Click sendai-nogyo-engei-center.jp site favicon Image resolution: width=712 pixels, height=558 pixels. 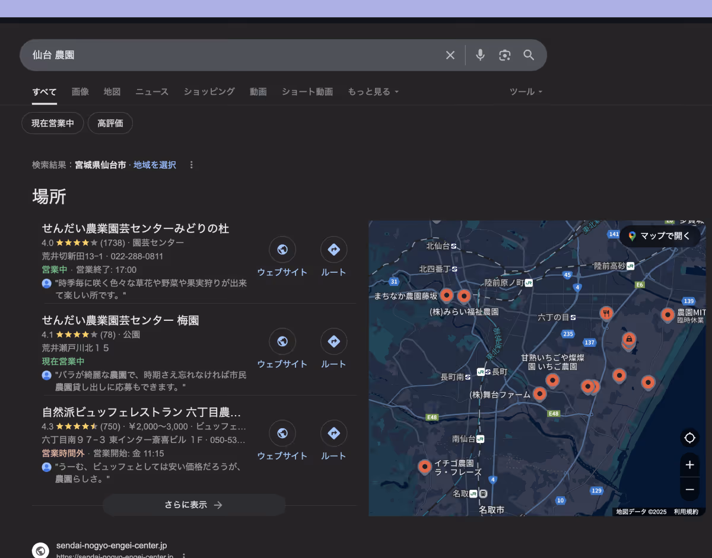pos(40,550)
